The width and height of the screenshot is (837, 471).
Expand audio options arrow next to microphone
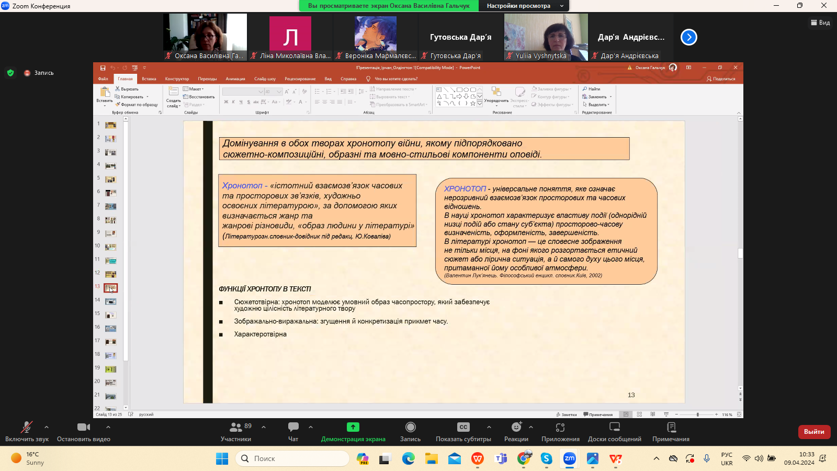coord(47,427)
